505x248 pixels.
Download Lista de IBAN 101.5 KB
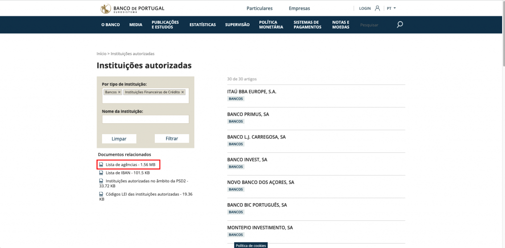128,173
